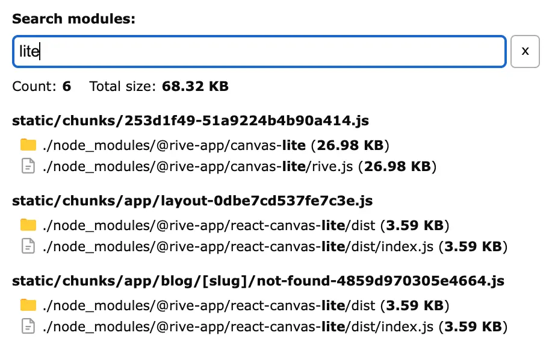Open chunk static/chunks/app/layout-0dbe7cd537fe7c3e.js
Image resolution: width=555 pixels, height=353 pixels.
coord(192,201)
